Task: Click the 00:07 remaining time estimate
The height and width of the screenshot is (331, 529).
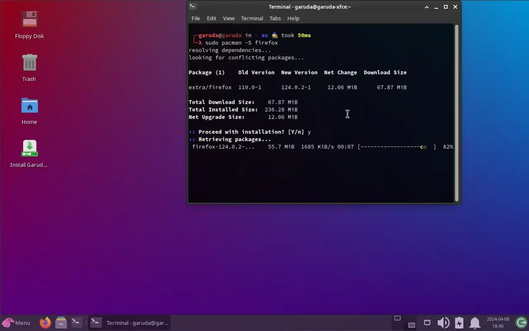Action: click(x=346, y=147)
